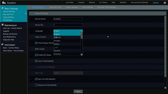Click the Device No. input field
Viewport: 168px width, 94px height.
pyautogui.click(x=68, y=25)
